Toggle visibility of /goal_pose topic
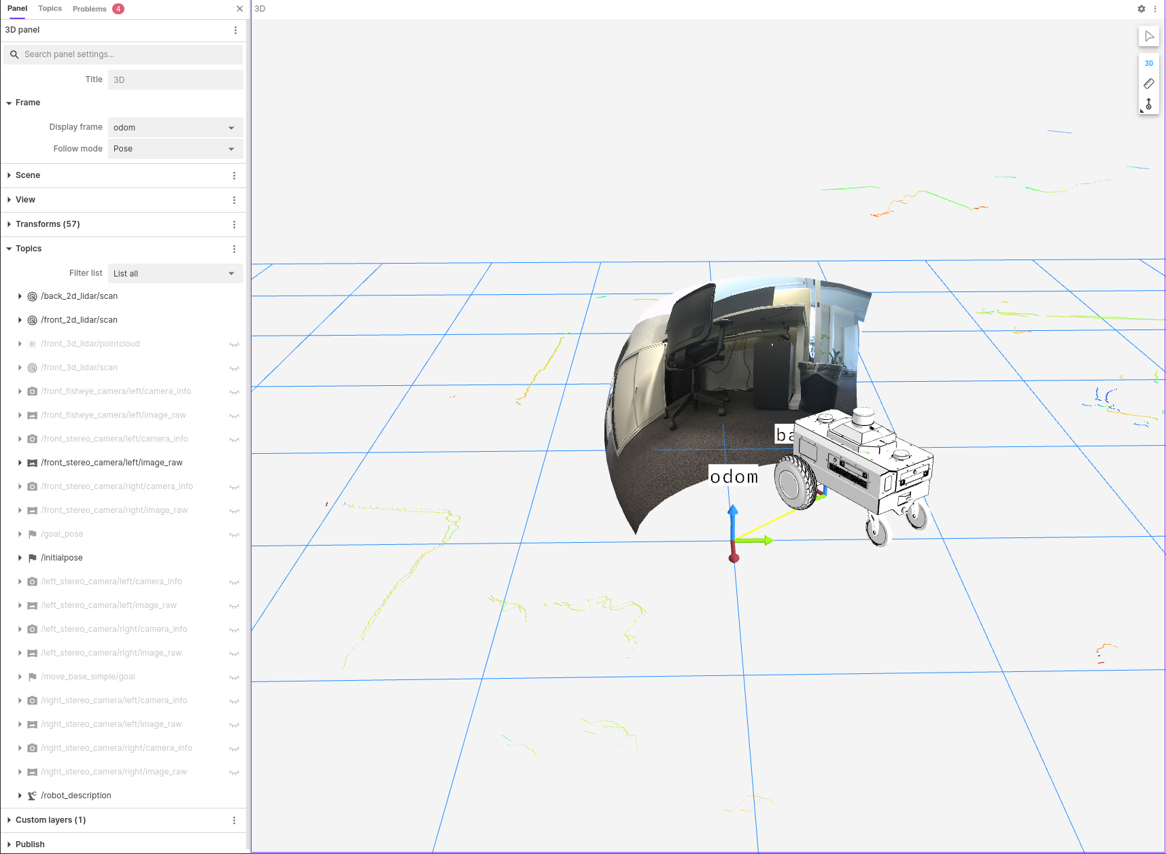Screen dimensions: 1166x854 [235, 535]
